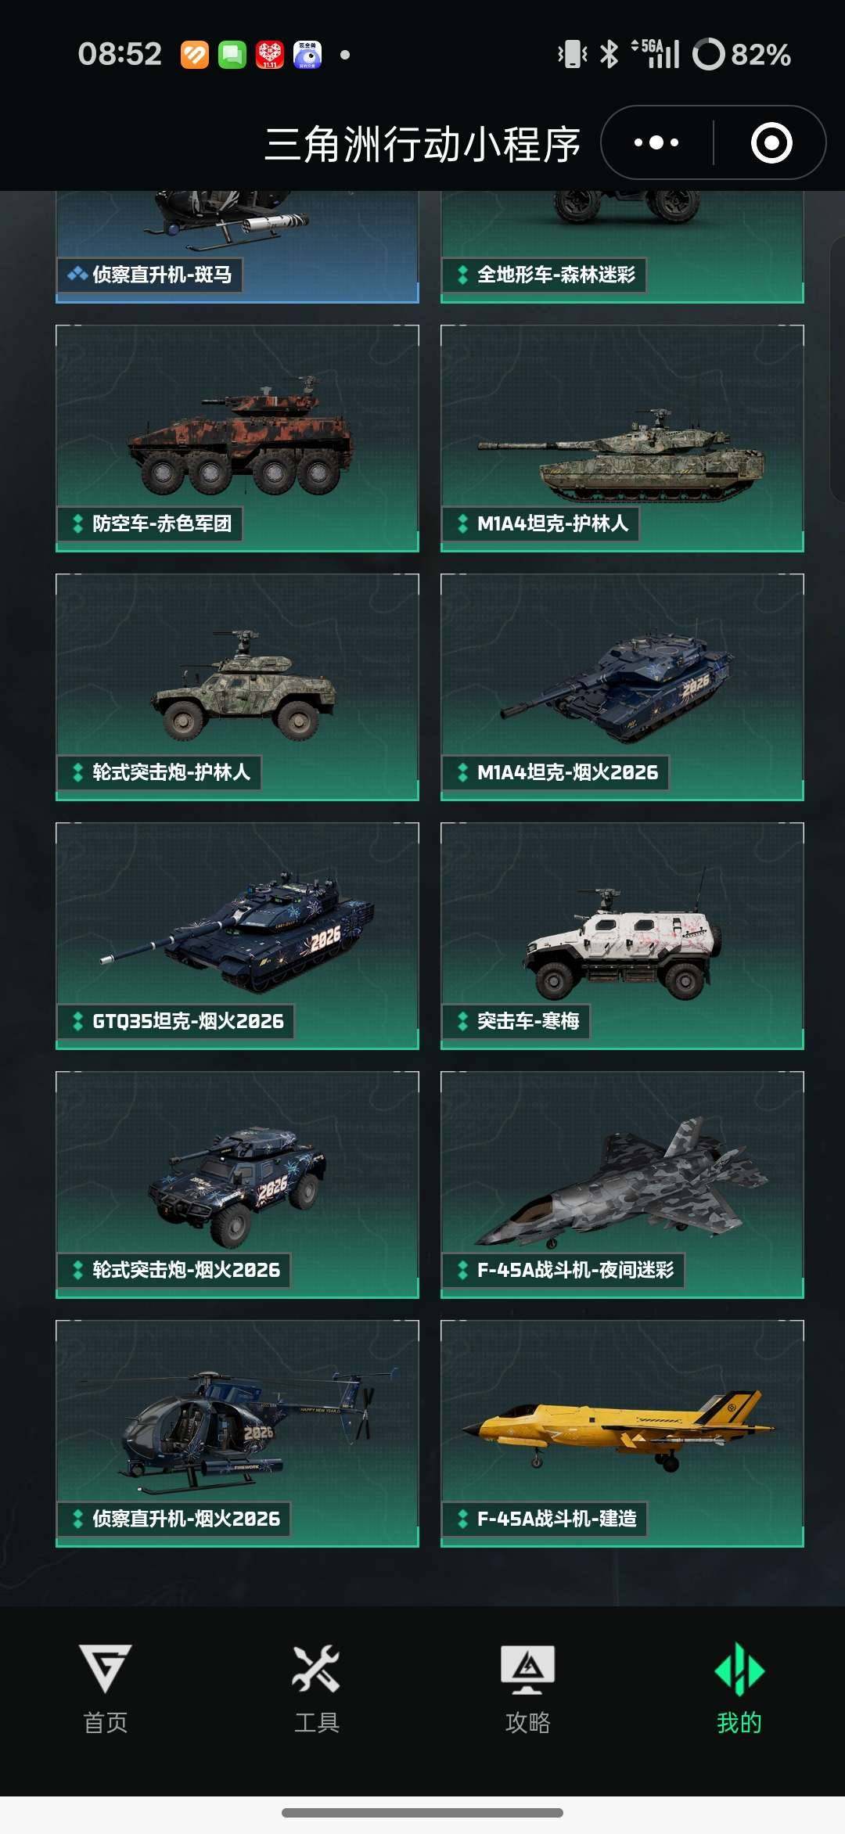This screenshot has height=1834, width=845.
Task: Open M1A4坦克-烟火2026 skin card
Action: (x=622, y=687)
